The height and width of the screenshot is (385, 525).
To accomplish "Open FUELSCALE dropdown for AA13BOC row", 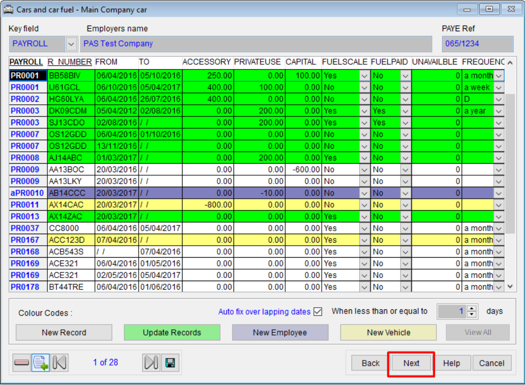I will 364,170.
